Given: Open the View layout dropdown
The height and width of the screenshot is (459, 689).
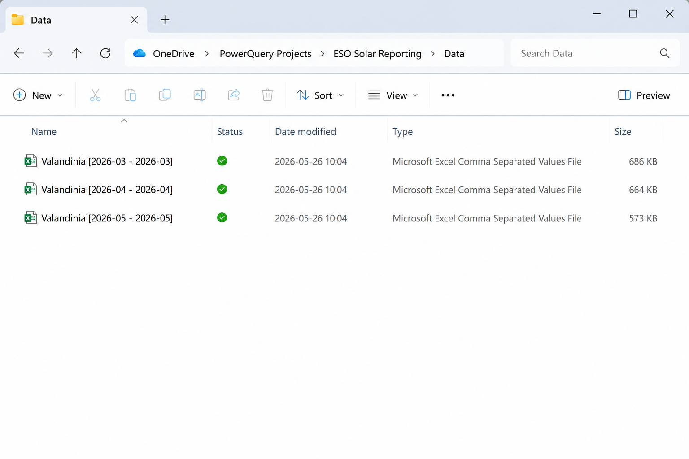Looking at the screenshot, I should pyautogui.click(x=393, y=95).
